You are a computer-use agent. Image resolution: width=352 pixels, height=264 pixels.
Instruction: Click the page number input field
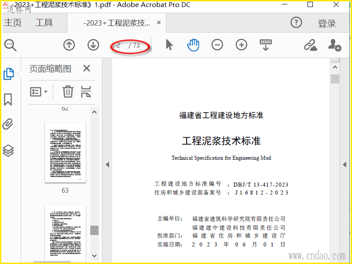pyautogui.click(x=118, y=45)
